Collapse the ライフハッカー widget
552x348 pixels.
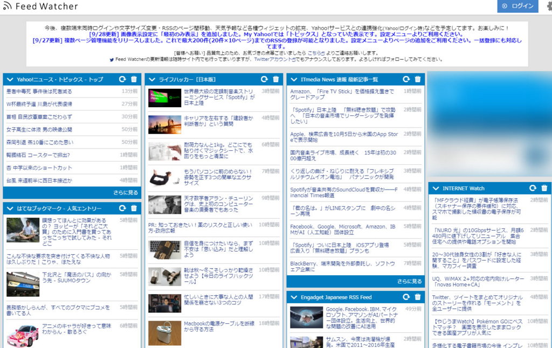click(x=151, y=80)
